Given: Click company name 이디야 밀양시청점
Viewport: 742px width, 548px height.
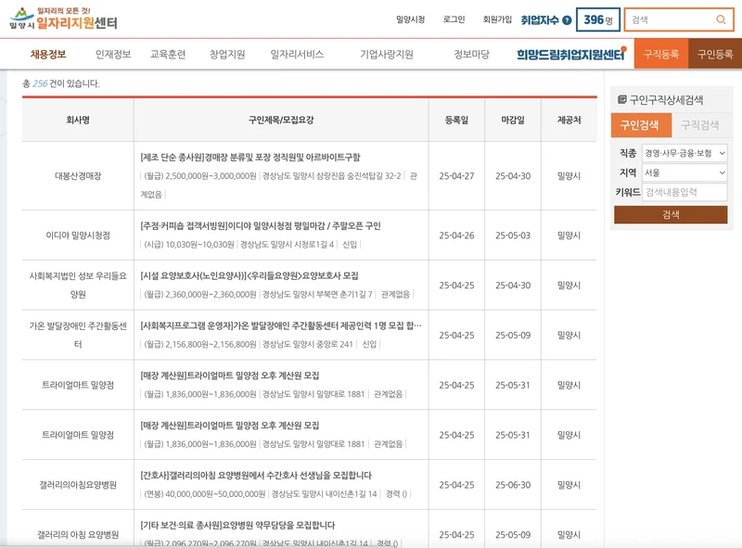Looking at the screenshot, I should [78, 236].
